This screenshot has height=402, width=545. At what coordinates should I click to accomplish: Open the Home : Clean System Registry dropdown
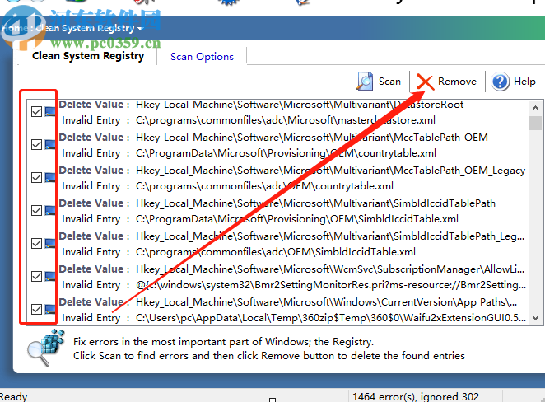click(x=141, y=29)
